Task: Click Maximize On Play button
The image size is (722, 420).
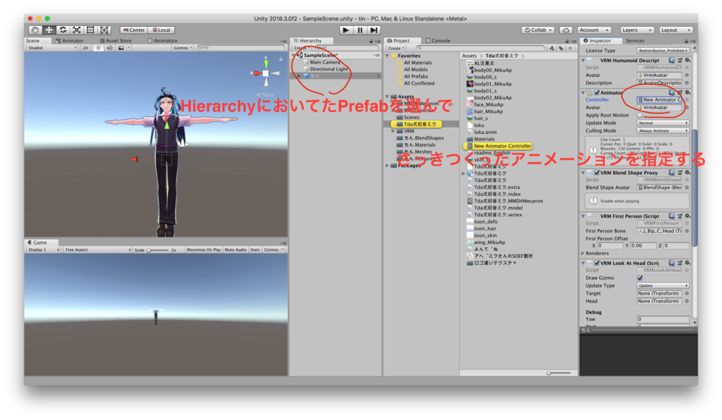Action: coord(204,249)
